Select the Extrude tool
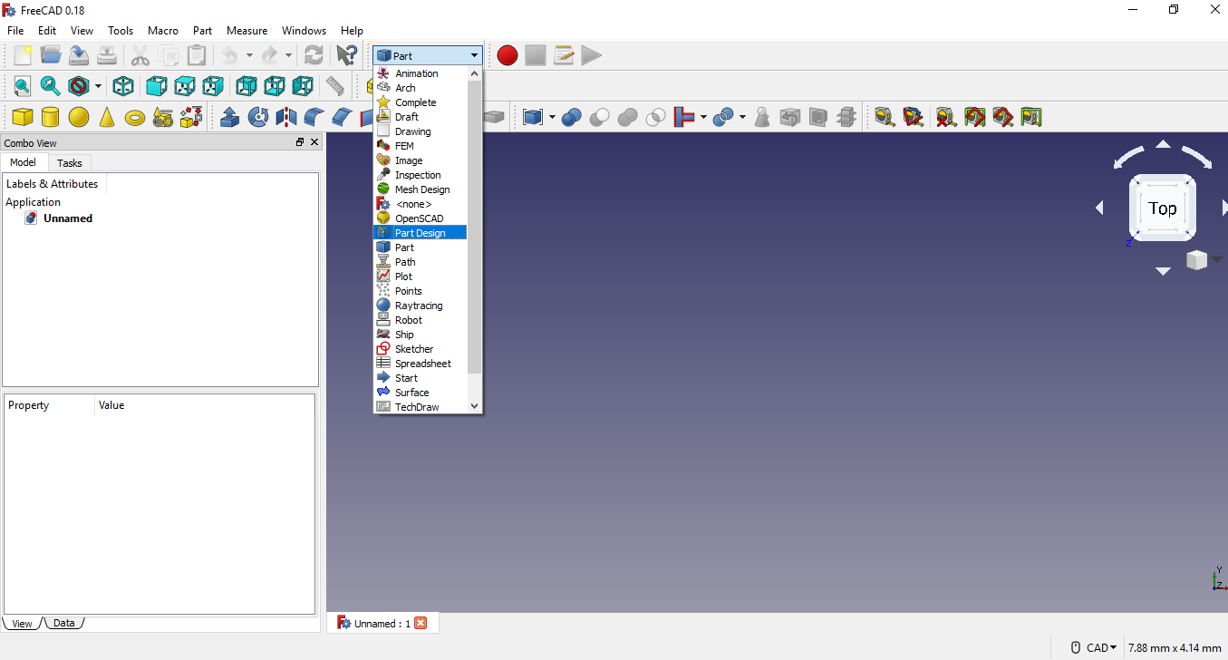The height and width of the screenshot is (660, 1228). tap(230, 117)
